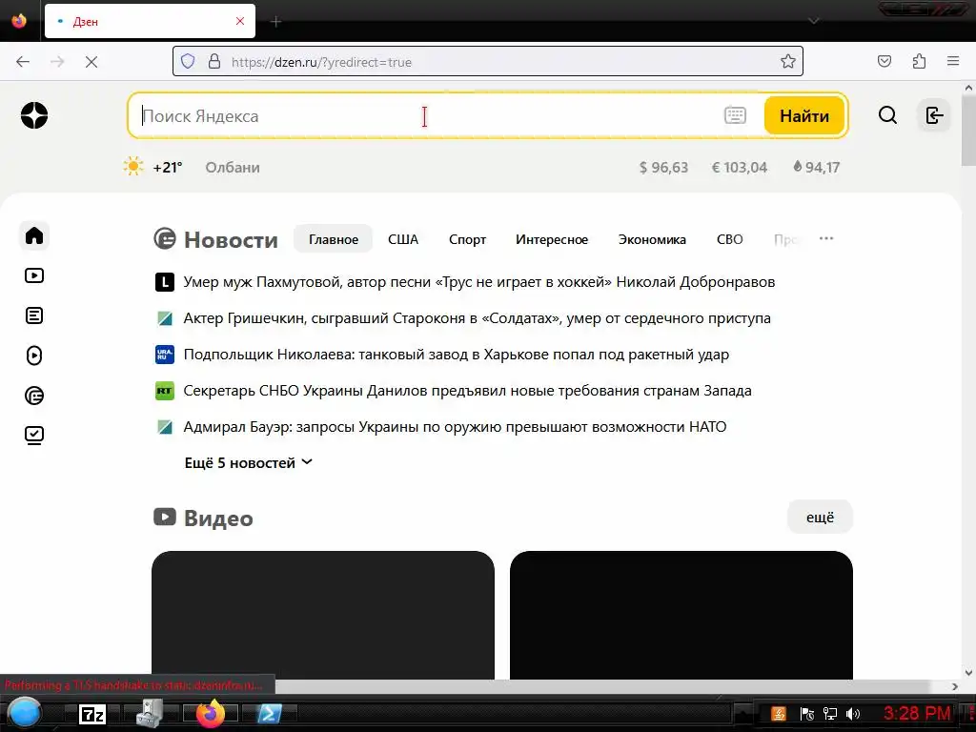
Task: Open the short clips play icon in sidebar
Action: click(x=34, y=356)
